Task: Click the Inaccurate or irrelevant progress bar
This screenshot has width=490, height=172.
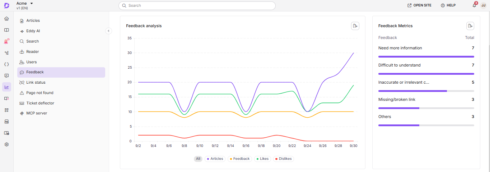Action: [426, 91]
